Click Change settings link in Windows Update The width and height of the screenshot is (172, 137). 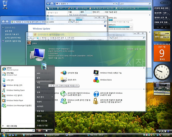click(x=8, y=31)
